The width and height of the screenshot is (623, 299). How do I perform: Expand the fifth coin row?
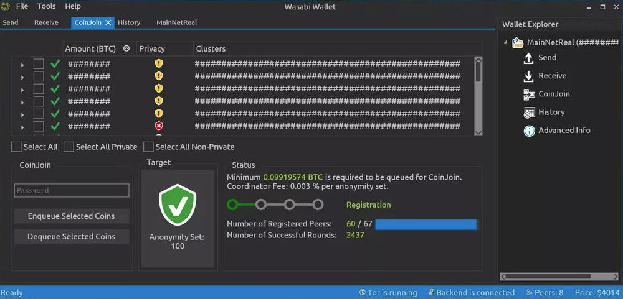[22, 115]
